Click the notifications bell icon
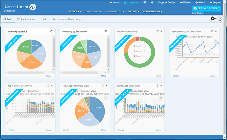227x140 pixels. (x=152, y=2)
